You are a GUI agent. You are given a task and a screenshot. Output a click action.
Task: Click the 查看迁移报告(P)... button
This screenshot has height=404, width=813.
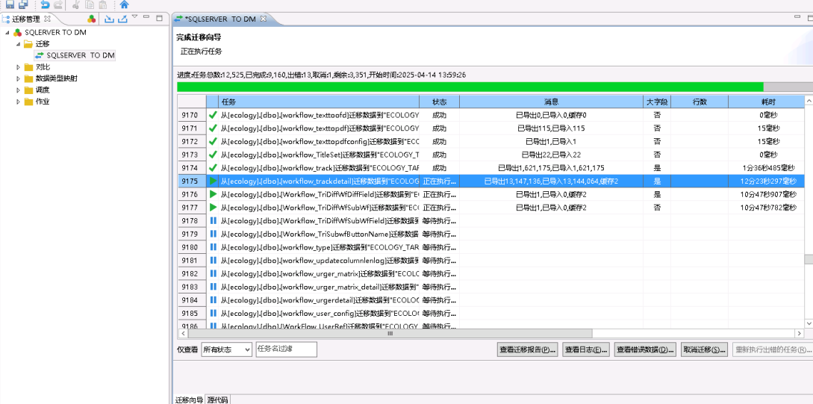[527, 349]
